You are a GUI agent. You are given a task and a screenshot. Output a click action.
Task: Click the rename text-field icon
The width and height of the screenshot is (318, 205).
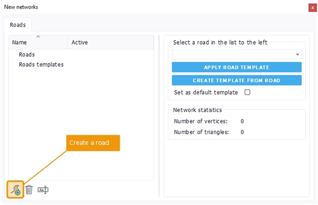pos(43,190)
